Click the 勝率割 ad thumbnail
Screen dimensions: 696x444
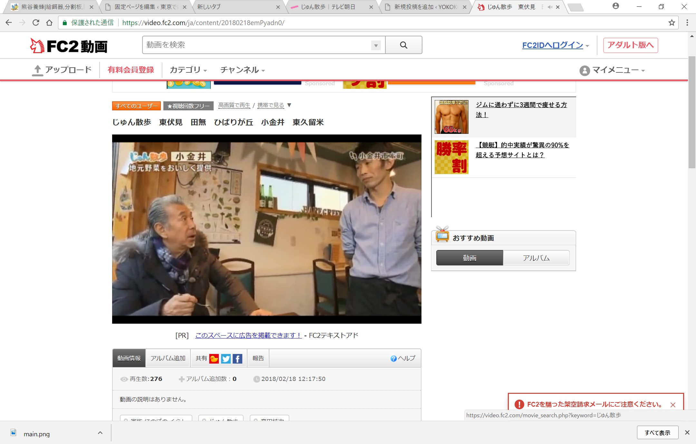tap(451, 157)
